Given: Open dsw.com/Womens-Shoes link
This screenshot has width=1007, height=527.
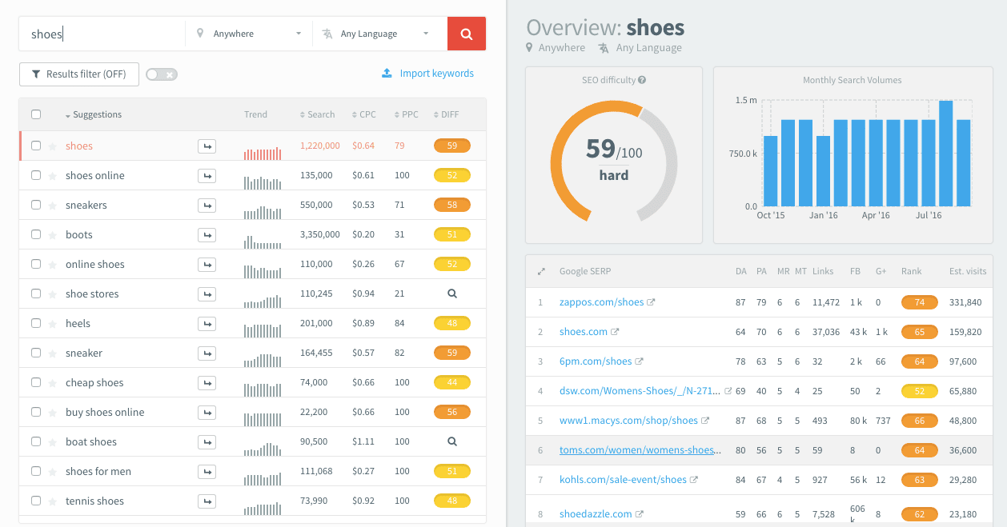Looking at the screenshot, I should pyautogui.click(x=640, y=391).
